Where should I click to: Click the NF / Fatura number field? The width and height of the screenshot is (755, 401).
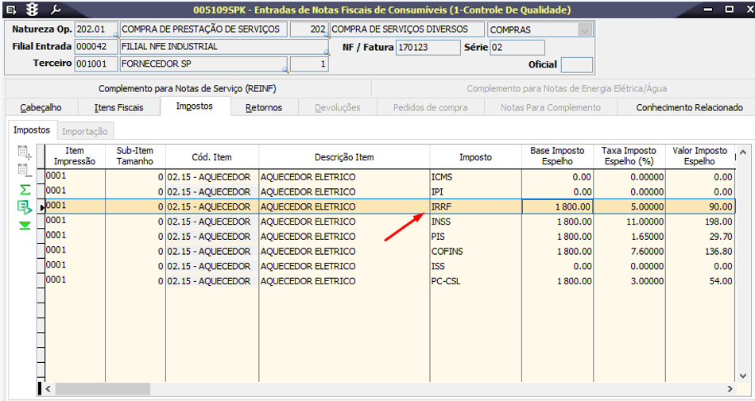(427, 48)
